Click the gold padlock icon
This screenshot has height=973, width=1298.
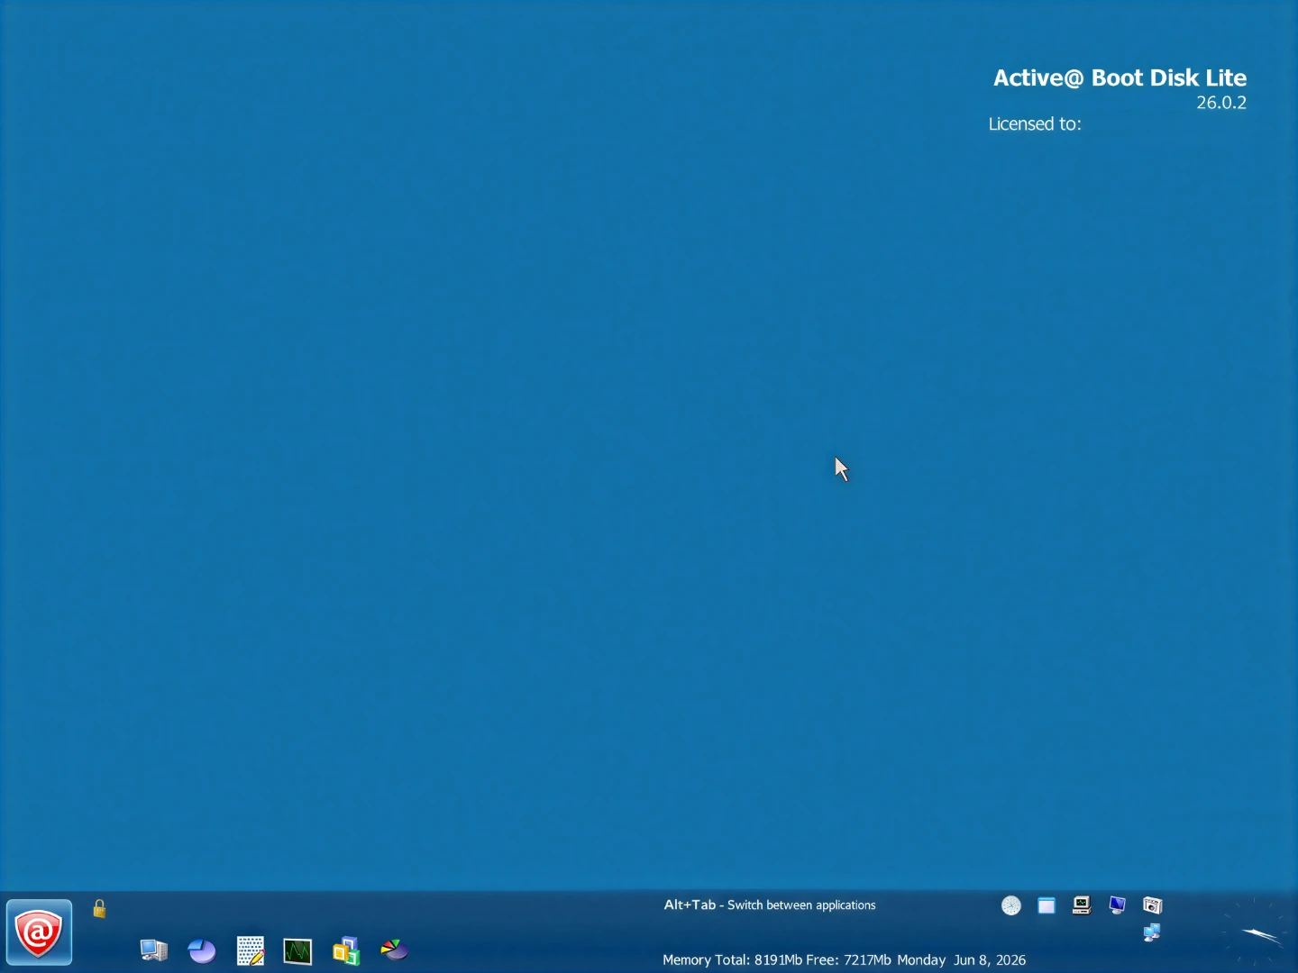[99, 908]
